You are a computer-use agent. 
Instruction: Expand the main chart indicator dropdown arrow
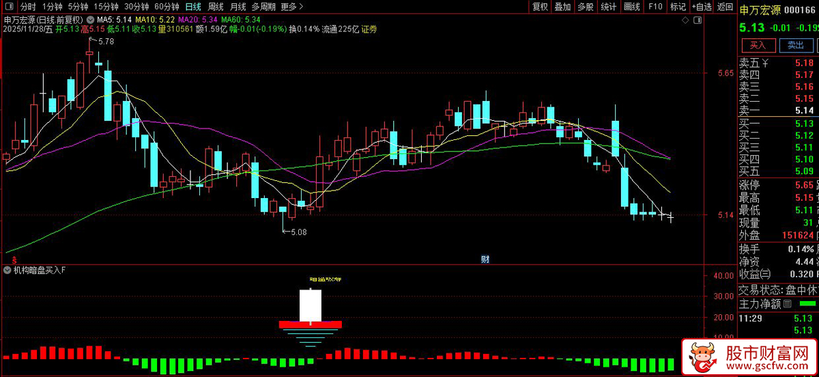(91, 20)
